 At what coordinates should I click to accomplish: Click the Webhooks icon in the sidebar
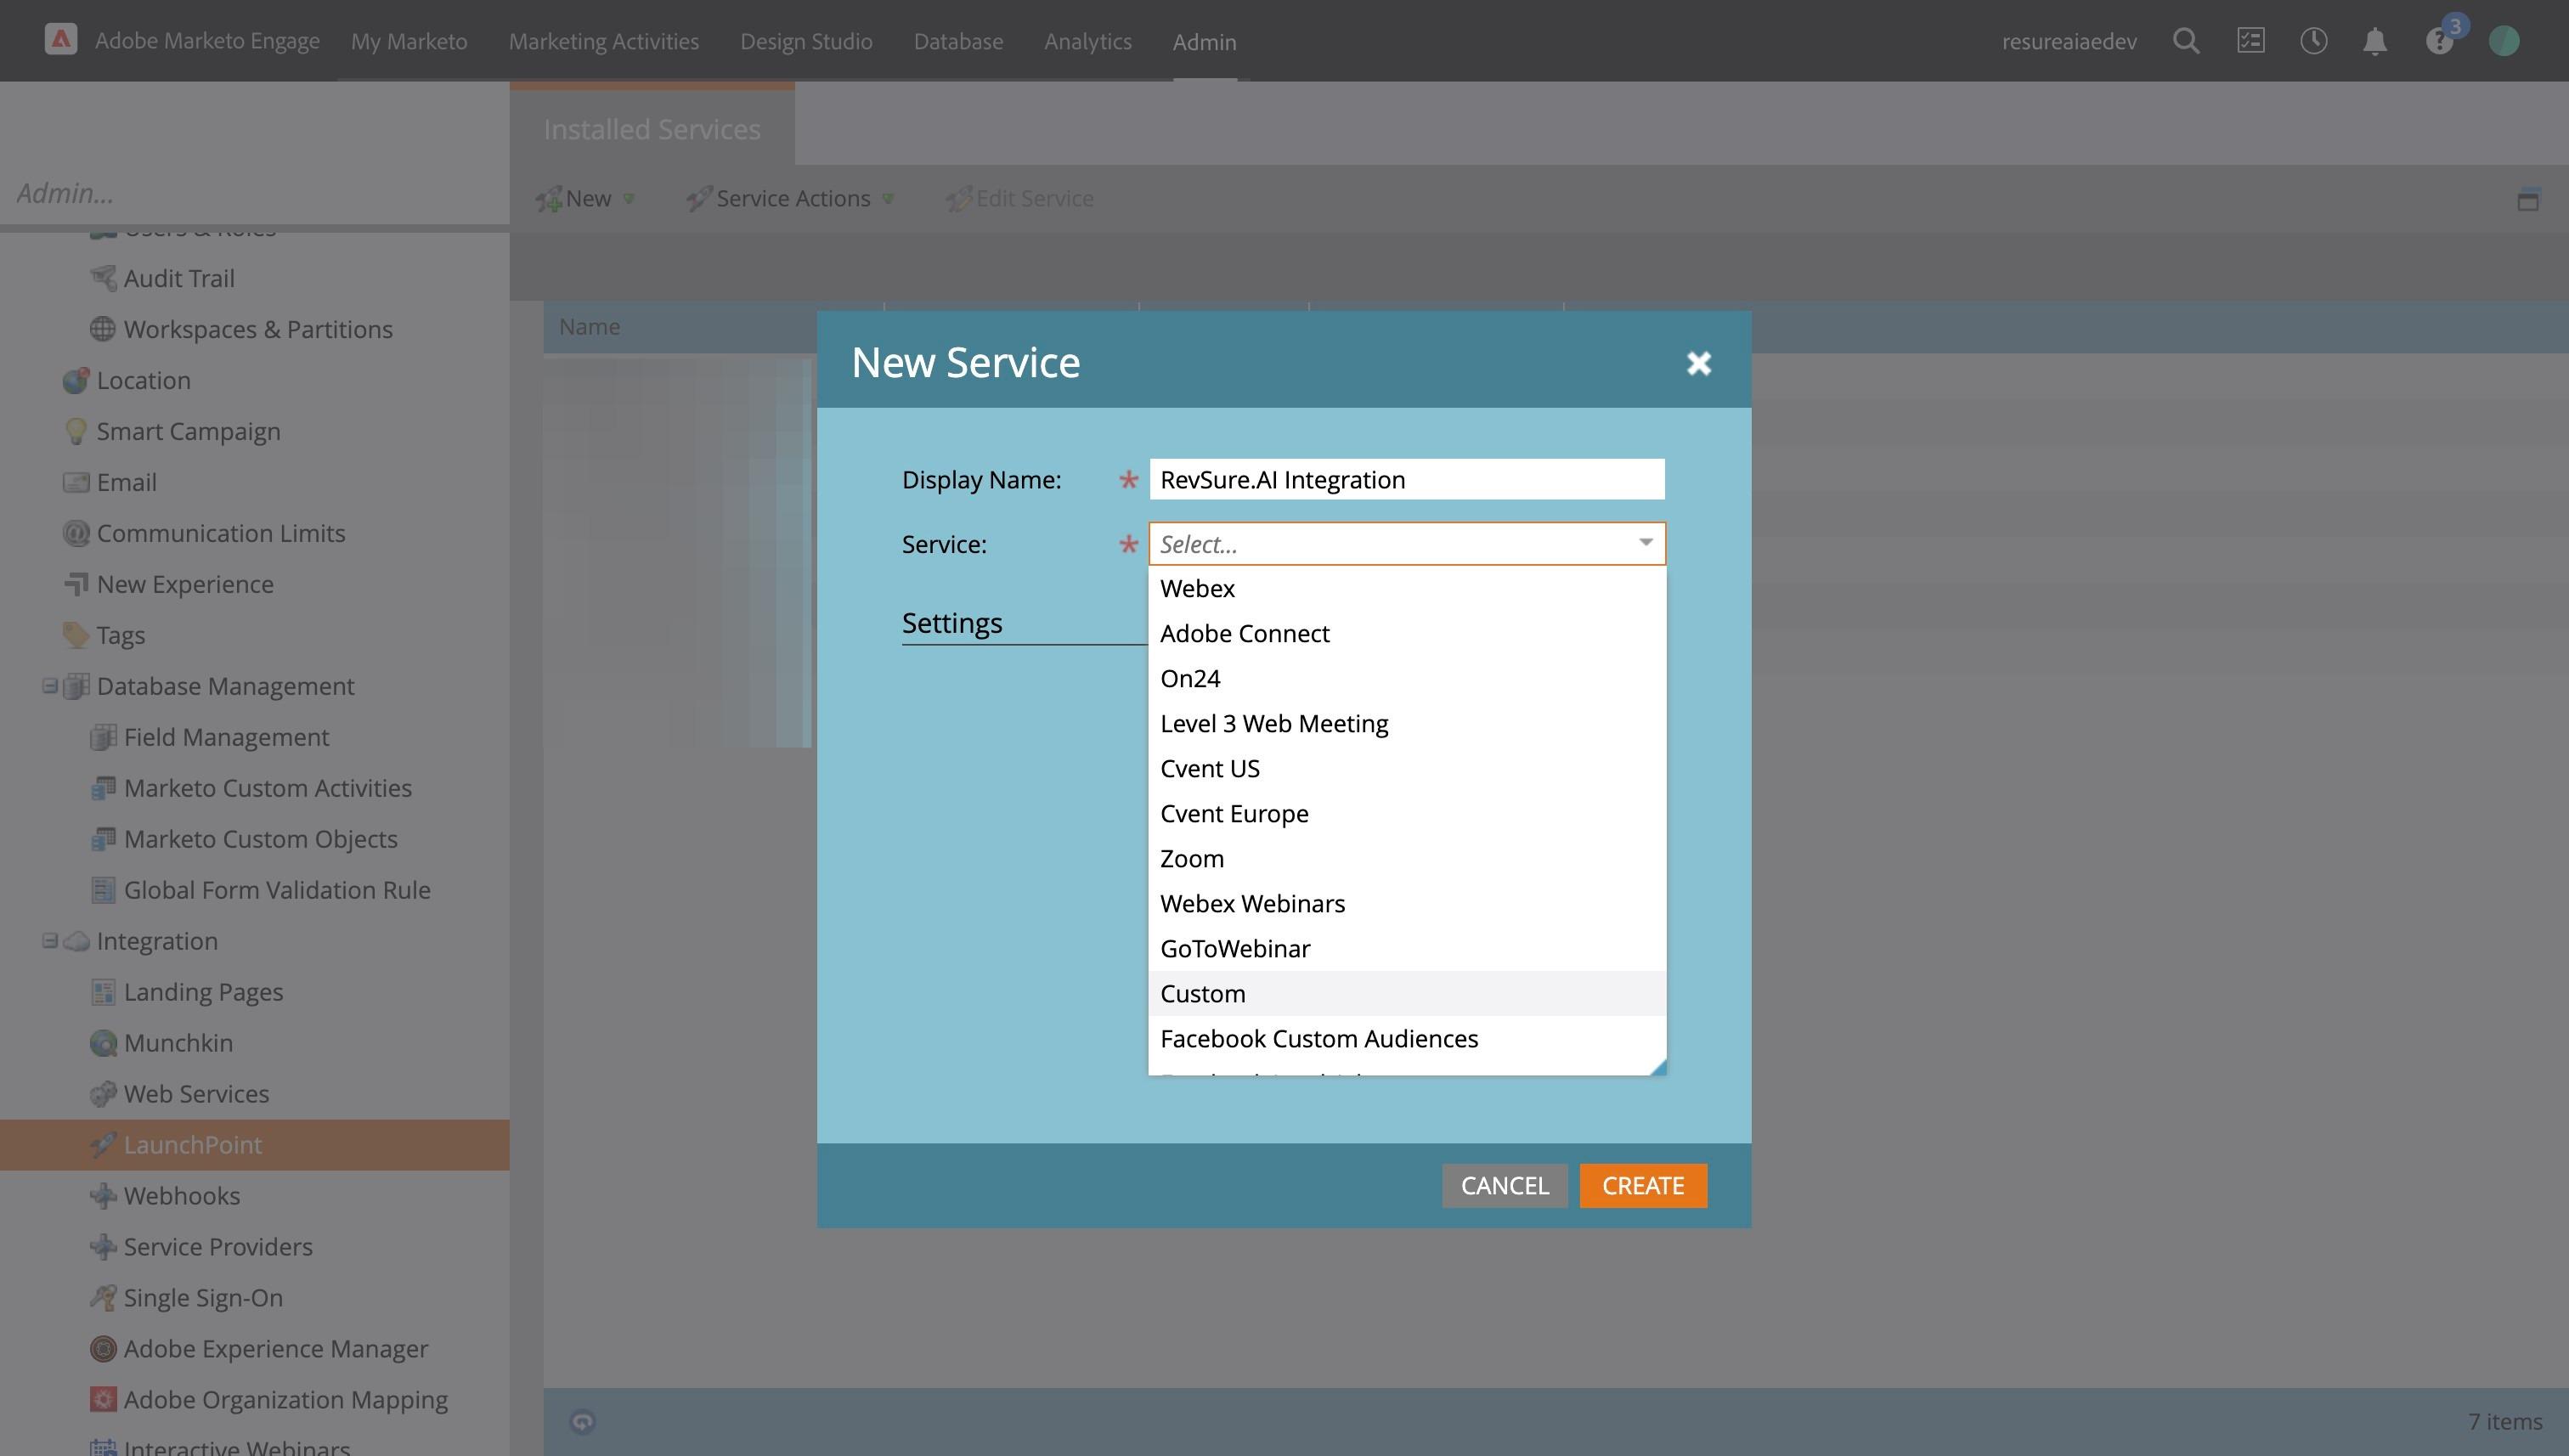tap(103, 1196)
